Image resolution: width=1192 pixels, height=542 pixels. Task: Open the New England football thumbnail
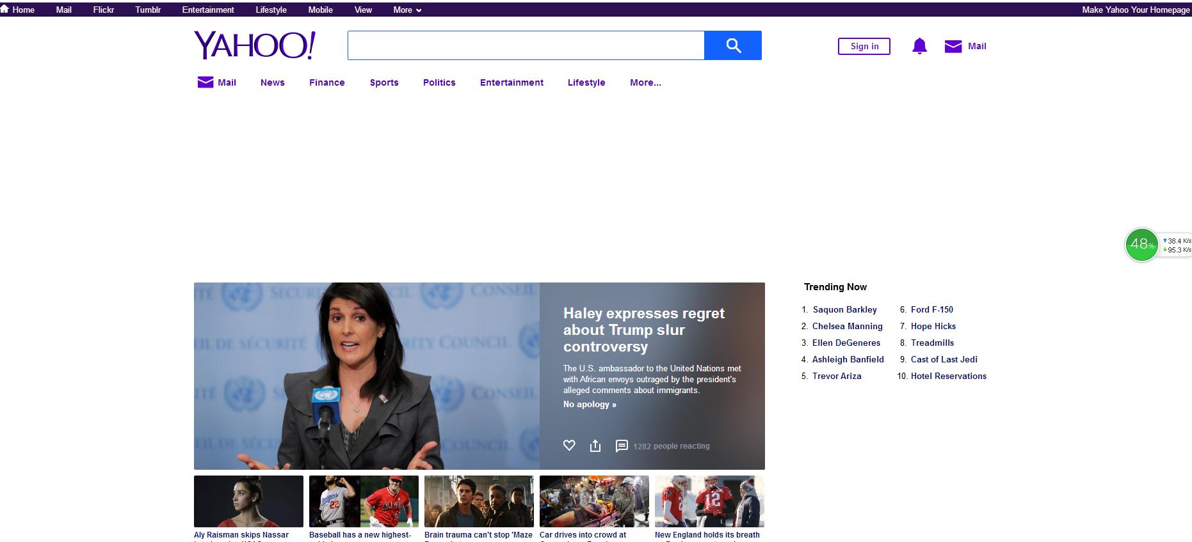point(709,501)
